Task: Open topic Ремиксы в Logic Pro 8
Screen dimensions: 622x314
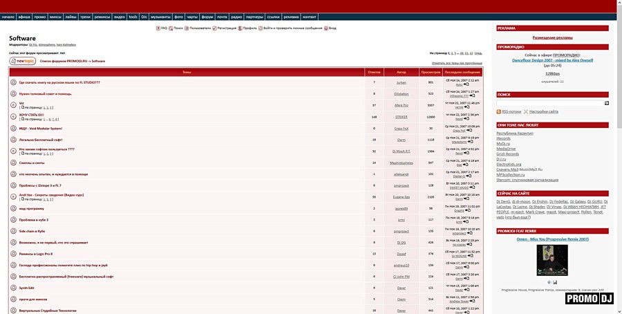Action: (36, 254)
